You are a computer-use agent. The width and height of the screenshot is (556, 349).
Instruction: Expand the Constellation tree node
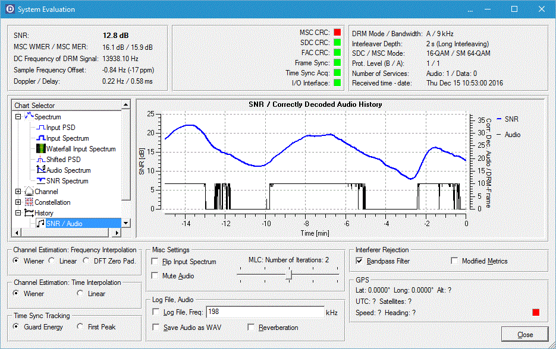point(18,202)
